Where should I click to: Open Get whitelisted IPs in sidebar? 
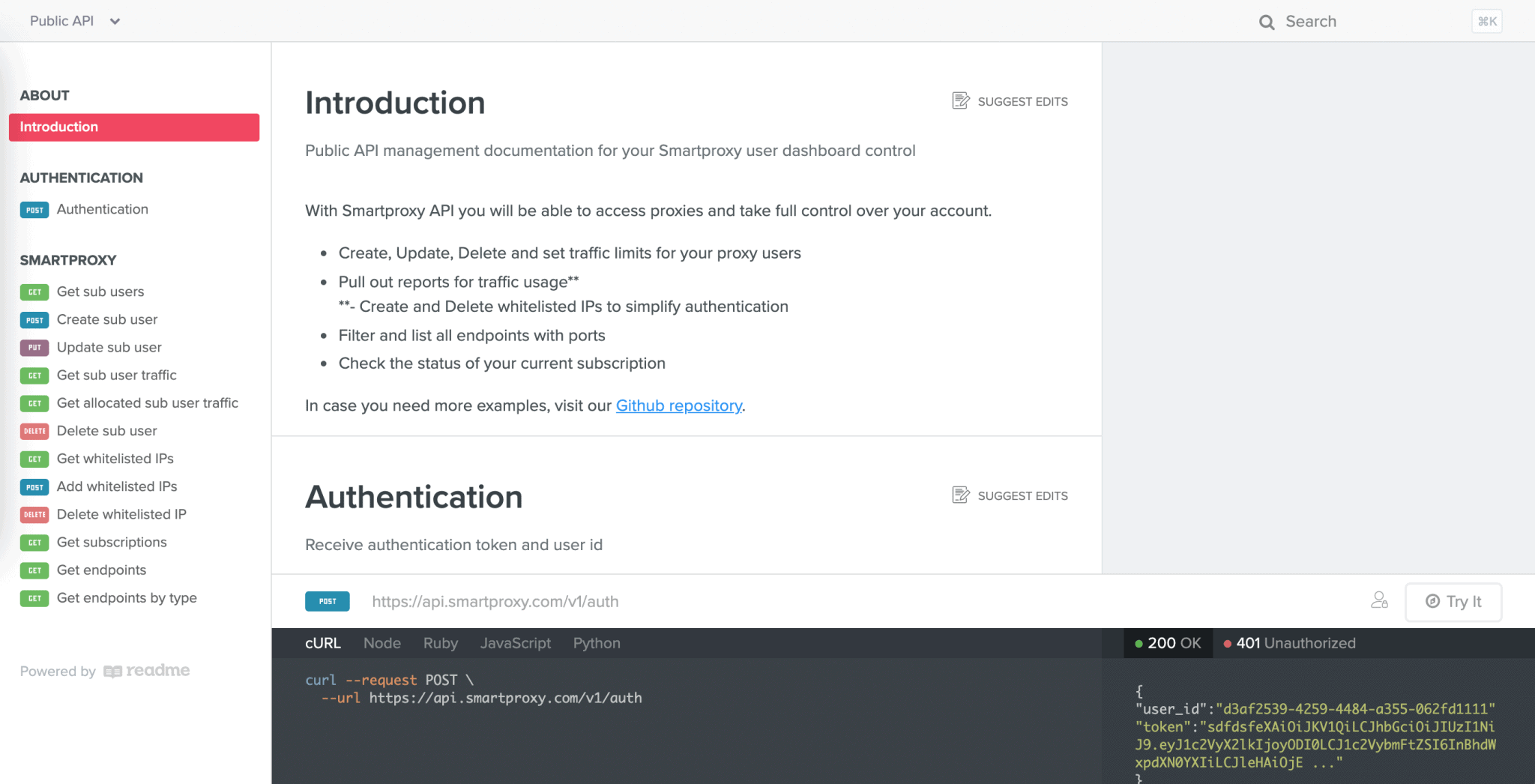115,459
